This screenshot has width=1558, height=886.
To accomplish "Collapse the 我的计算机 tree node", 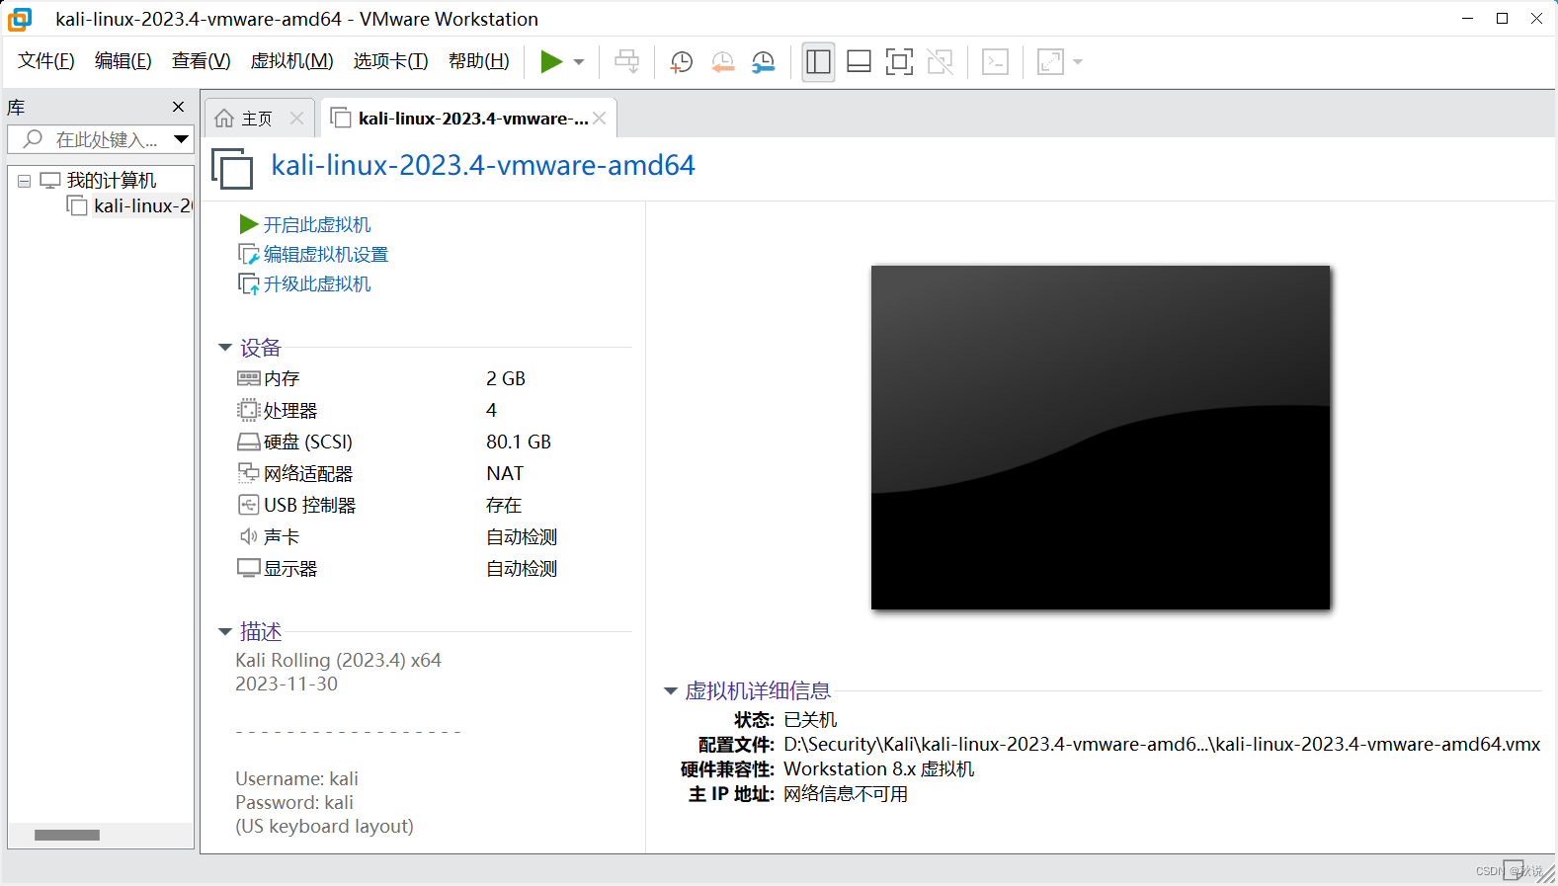I will [x=24, y=181].
